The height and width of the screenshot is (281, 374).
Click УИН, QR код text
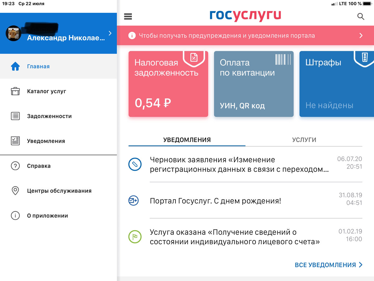pos(242,106)
